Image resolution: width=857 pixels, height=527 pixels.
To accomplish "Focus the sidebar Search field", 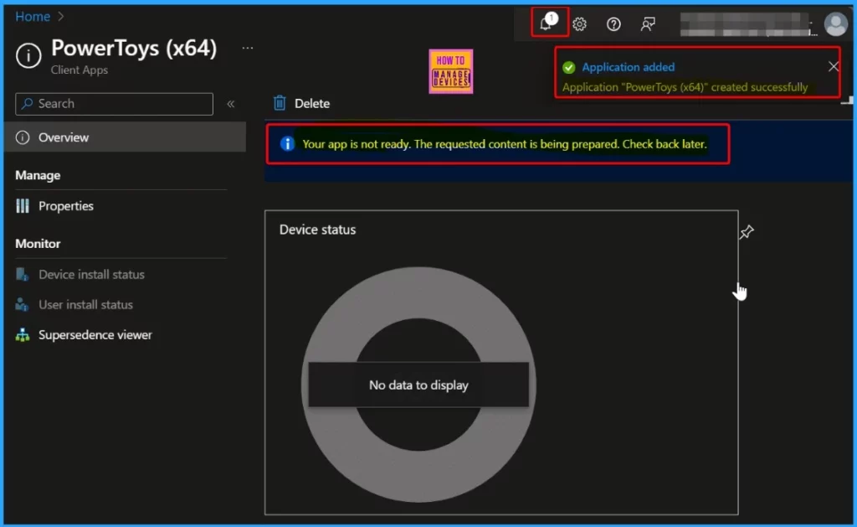I will [114, 104].
